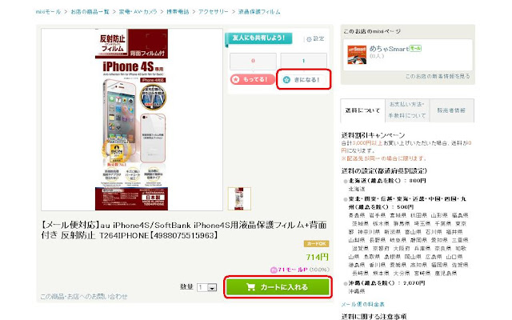Viewport: 512px width, 320px height.
Task: Click the もってる! star button
Action: pos(253,79)
